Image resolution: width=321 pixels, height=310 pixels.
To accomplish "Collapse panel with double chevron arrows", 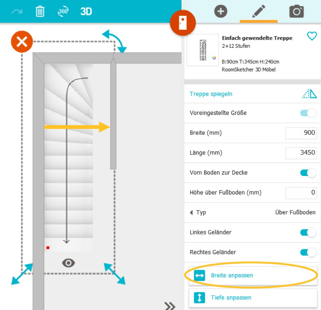I will [170, 305].
